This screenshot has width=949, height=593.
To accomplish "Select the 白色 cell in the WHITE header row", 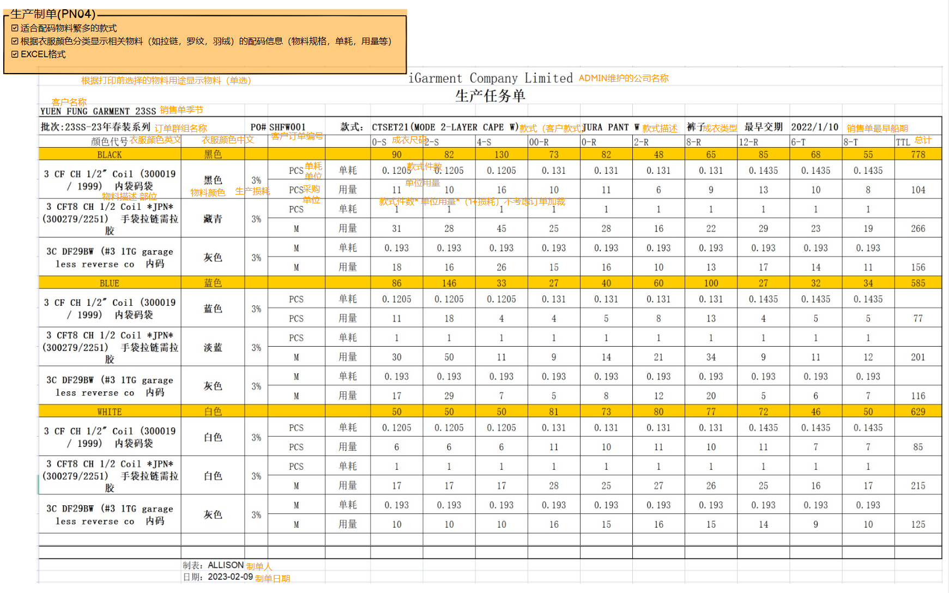I will (x=213, y=412).
